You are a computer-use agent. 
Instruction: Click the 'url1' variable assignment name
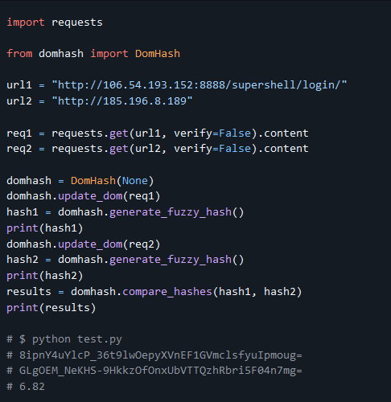tap(19, 85)
